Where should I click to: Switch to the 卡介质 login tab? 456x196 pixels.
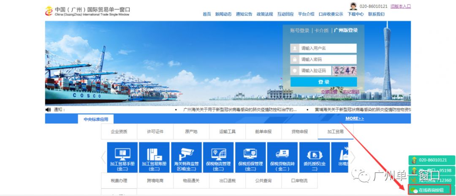click(321, 30)
